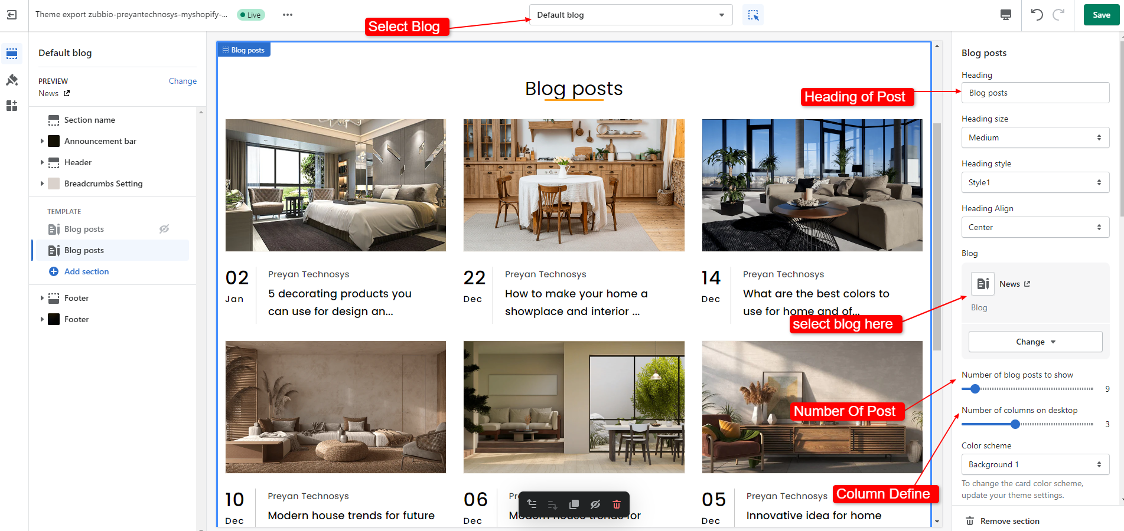The height and width of the screenshot is (531, 1124).
Task: Undo the last change
Action: pyautogui.click(x=1037, y=15)
